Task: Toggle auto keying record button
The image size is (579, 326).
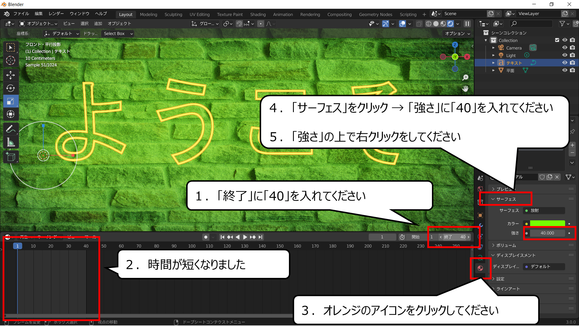Action: [206, 237]
